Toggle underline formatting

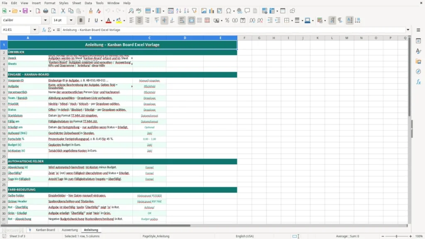click(96, 20)
